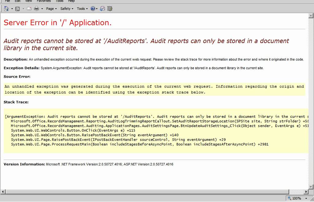Click the zoom magnifier icon in status bar

(289, 198)
